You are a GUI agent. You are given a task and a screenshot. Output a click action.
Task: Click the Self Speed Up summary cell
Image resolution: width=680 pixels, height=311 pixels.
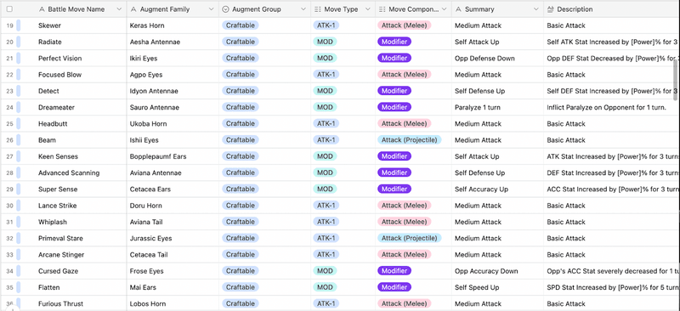pos(497,287)
